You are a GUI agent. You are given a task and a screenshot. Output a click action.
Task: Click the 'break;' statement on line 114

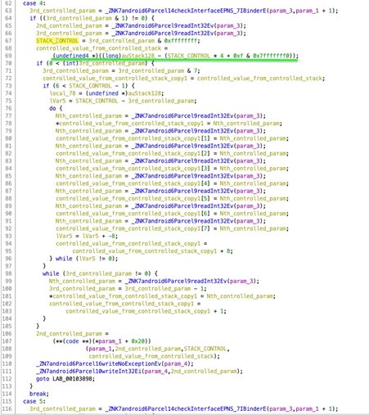[x=39, y=394]
